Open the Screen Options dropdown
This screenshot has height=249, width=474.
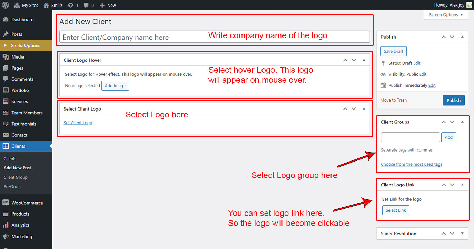click(x=446, y=15)
